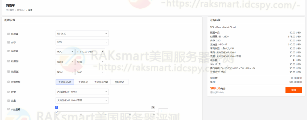Viewport: 307px width, 120px height.
Task: Click the help question mark next to IP数量
Action: click(19, 109)
